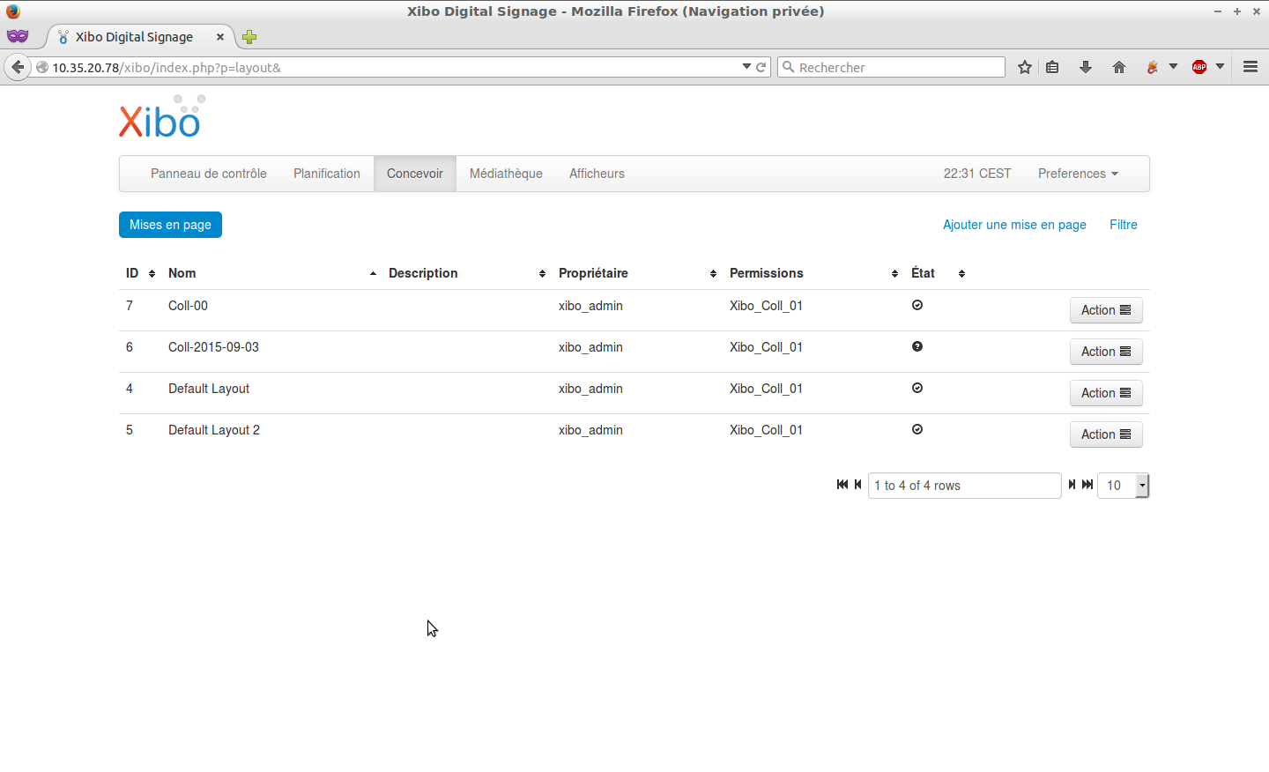Open the Planification menu item

tap(327, 174)
